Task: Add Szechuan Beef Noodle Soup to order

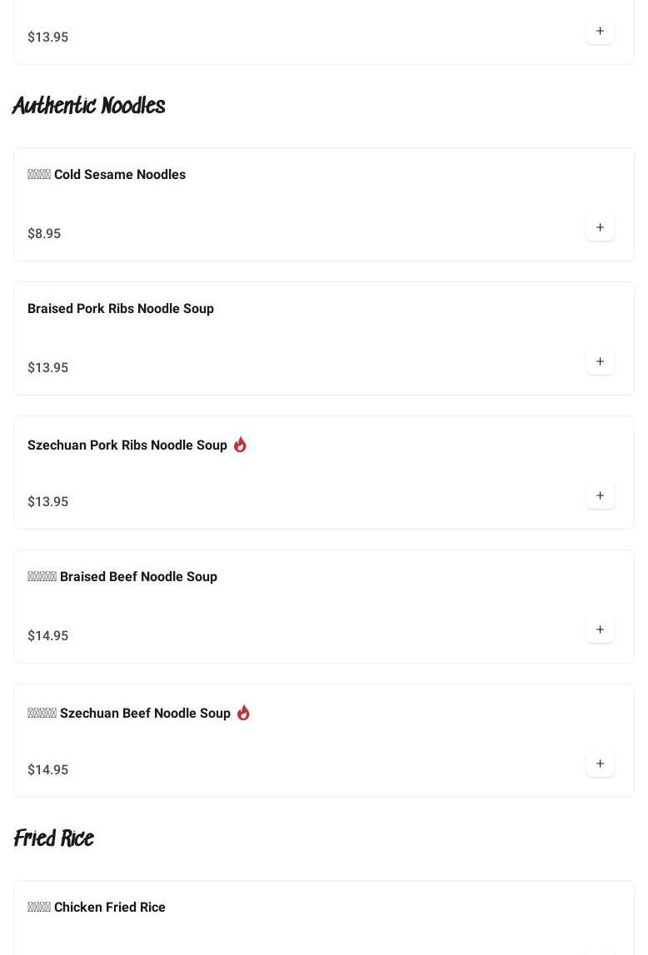Action: coord(600,764)
